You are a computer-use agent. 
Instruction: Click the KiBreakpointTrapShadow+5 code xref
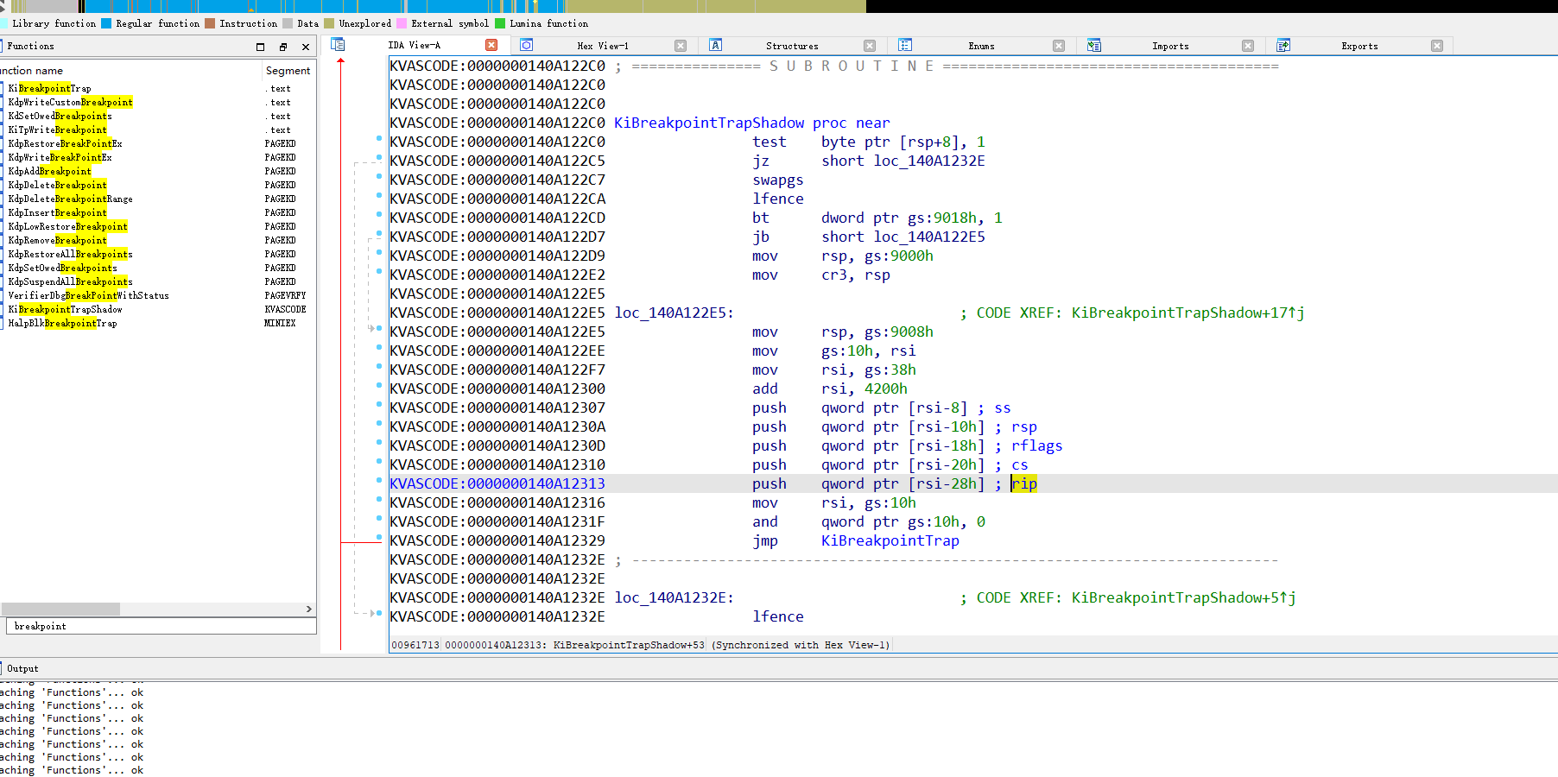[x=1183, y=597]
